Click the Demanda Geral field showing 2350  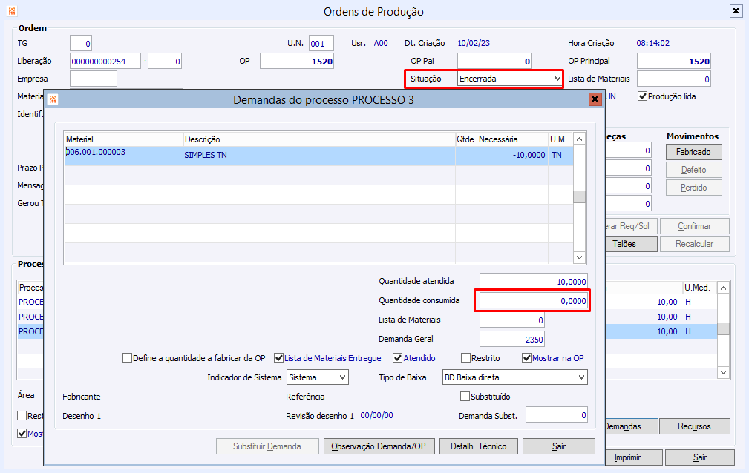512,339
